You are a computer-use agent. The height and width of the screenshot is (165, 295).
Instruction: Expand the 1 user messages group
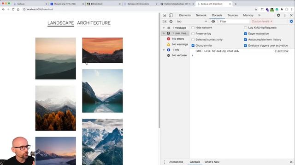tap(164, 33)
